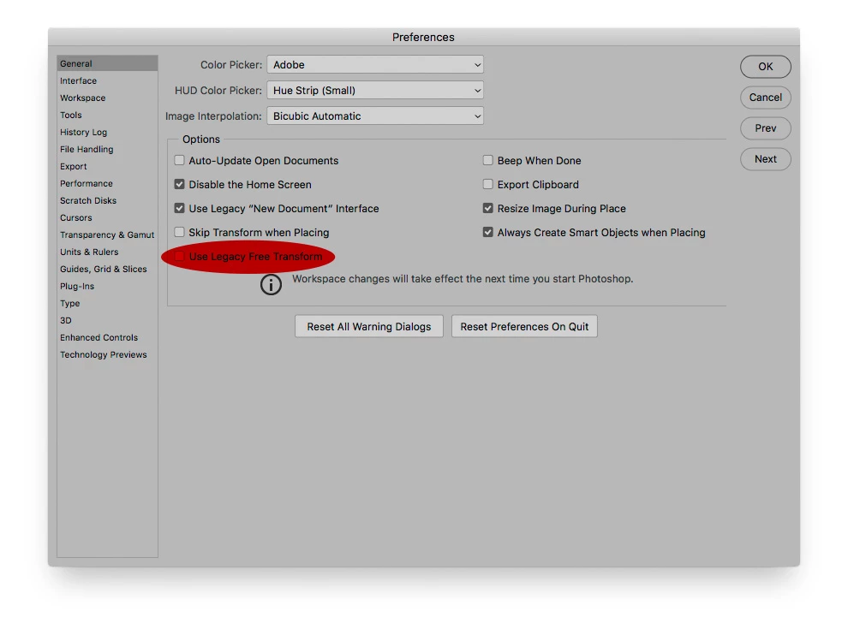848x635 pixels.
Task: Enable Beep When Done checkbox
Action: (488, 161)
